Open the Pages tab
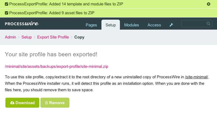The height and width of the screenshot is (116, 217). point(91,25)
